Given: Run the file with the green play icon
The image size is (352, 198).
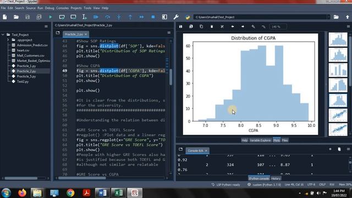Looking at the screenshot, I should (x=50, y=17).
